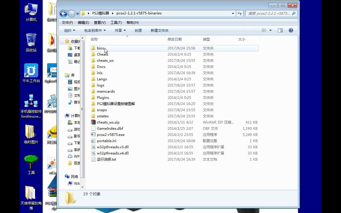The image size is (341, 213).
Task: Open the 工具(T) menu
Action: pos(116,23)
